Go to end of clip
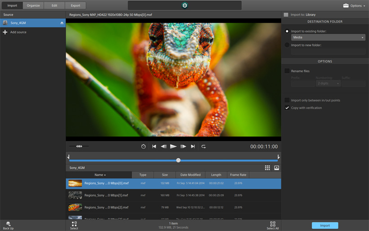Viewport: 369px width, 231px height. 193,147
